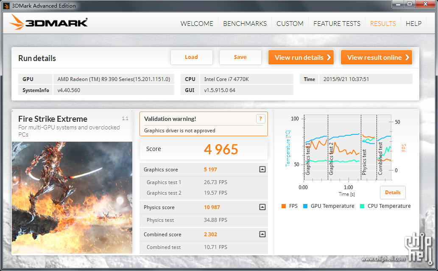This screenshot has width=438, height=271.
Task: Click View result online button
Action: pyautogui.click(x=377, y=57)
